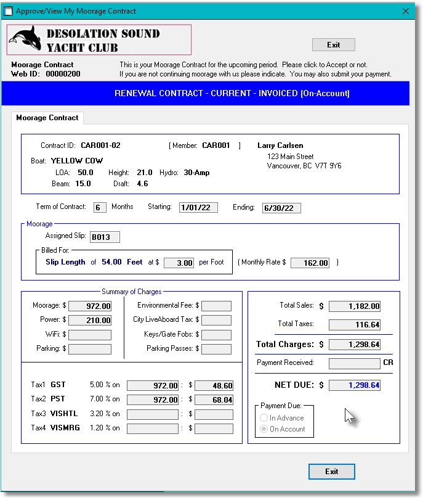Click the CR label beside Payment Received
The image size is (423, 500).
pyautogui.click(x=388, y=363)
